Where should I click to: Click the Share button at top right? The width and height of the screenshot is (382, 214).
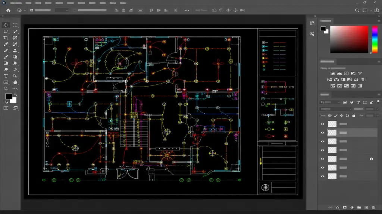coord(377,10)
